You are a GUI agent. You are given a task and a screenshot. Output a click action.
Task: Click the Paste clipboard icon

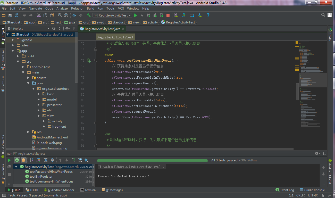coord(52,15)
